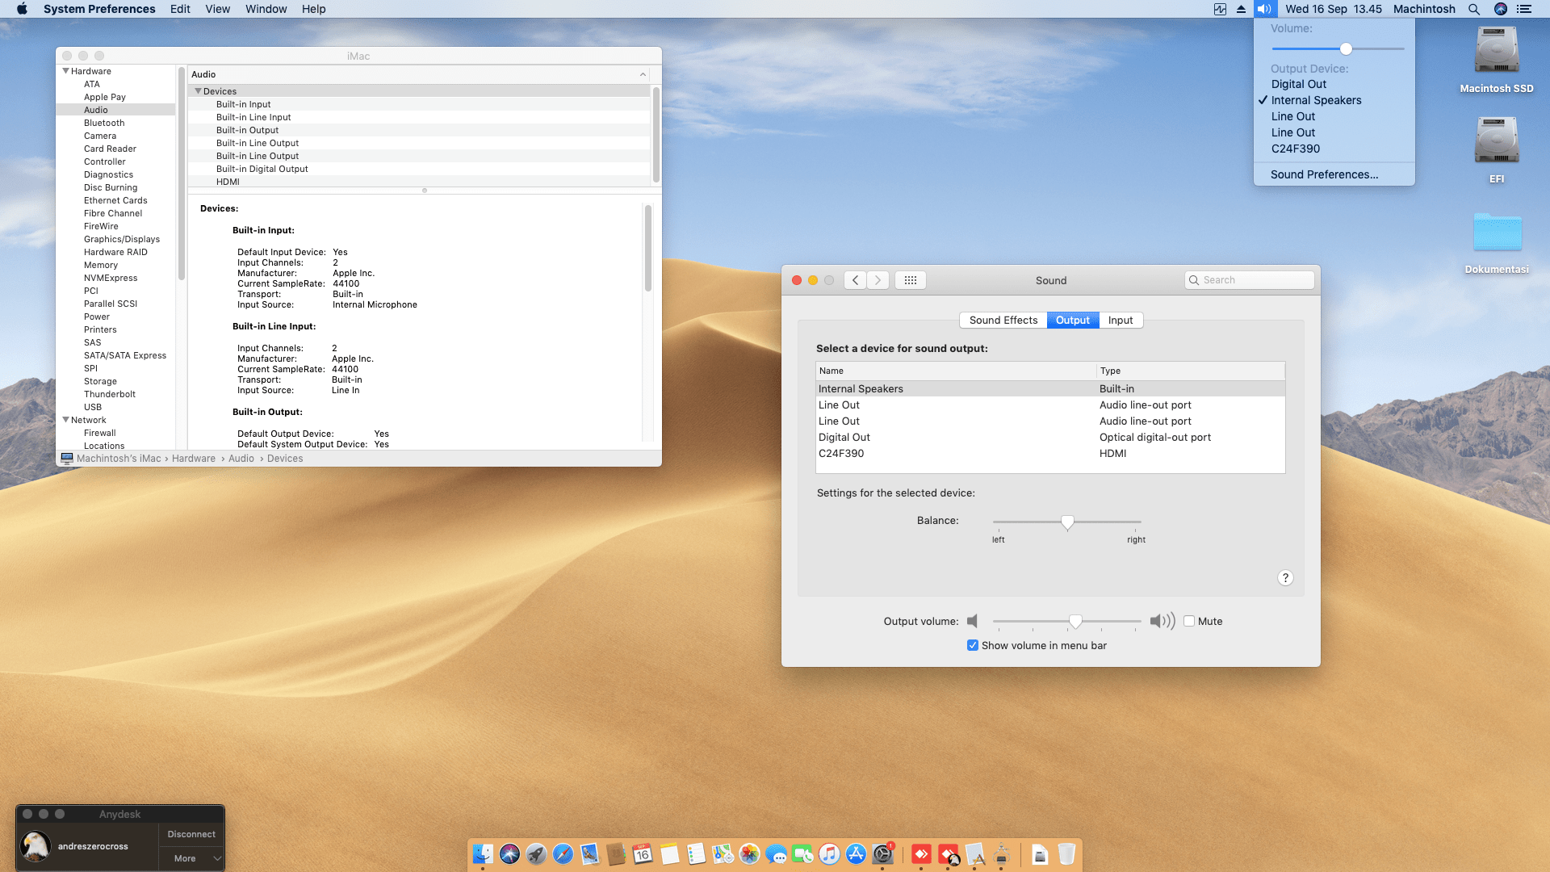Viewport: 1550px width, 872px height.
Task: Switch to the Input tab
Action: click(1121, 320)
